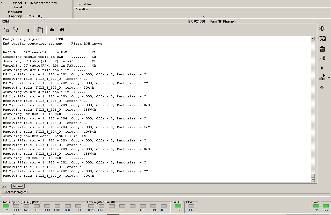Click 'Searching volume 0 file table' log line
Screen dimensions: 331x215
(x=44, y=70)
